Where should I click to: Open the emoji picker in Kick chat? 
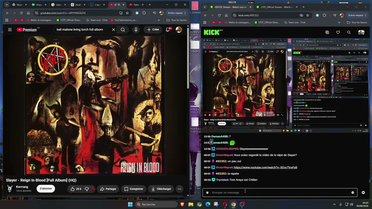pos(353,192)
